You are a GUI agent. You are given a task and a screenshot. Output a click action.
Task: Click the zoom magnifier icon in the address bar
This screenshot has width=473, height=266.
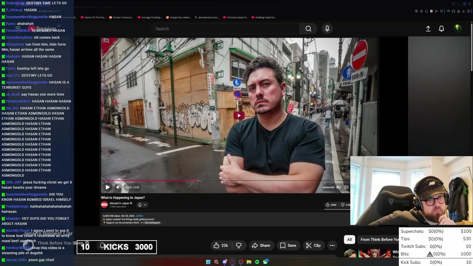tap(416, 11)
